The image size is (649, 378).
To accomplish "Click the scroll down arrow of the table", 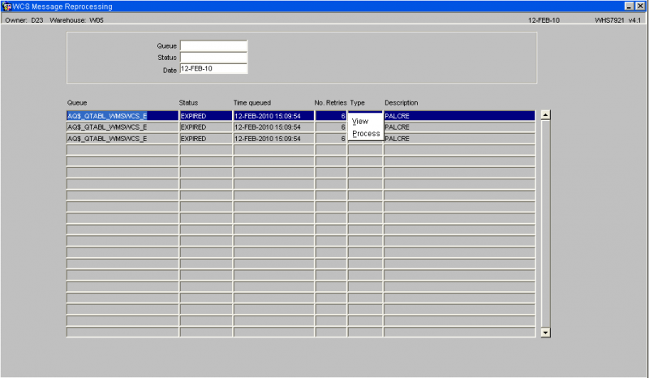I will (x=545, y=332).
